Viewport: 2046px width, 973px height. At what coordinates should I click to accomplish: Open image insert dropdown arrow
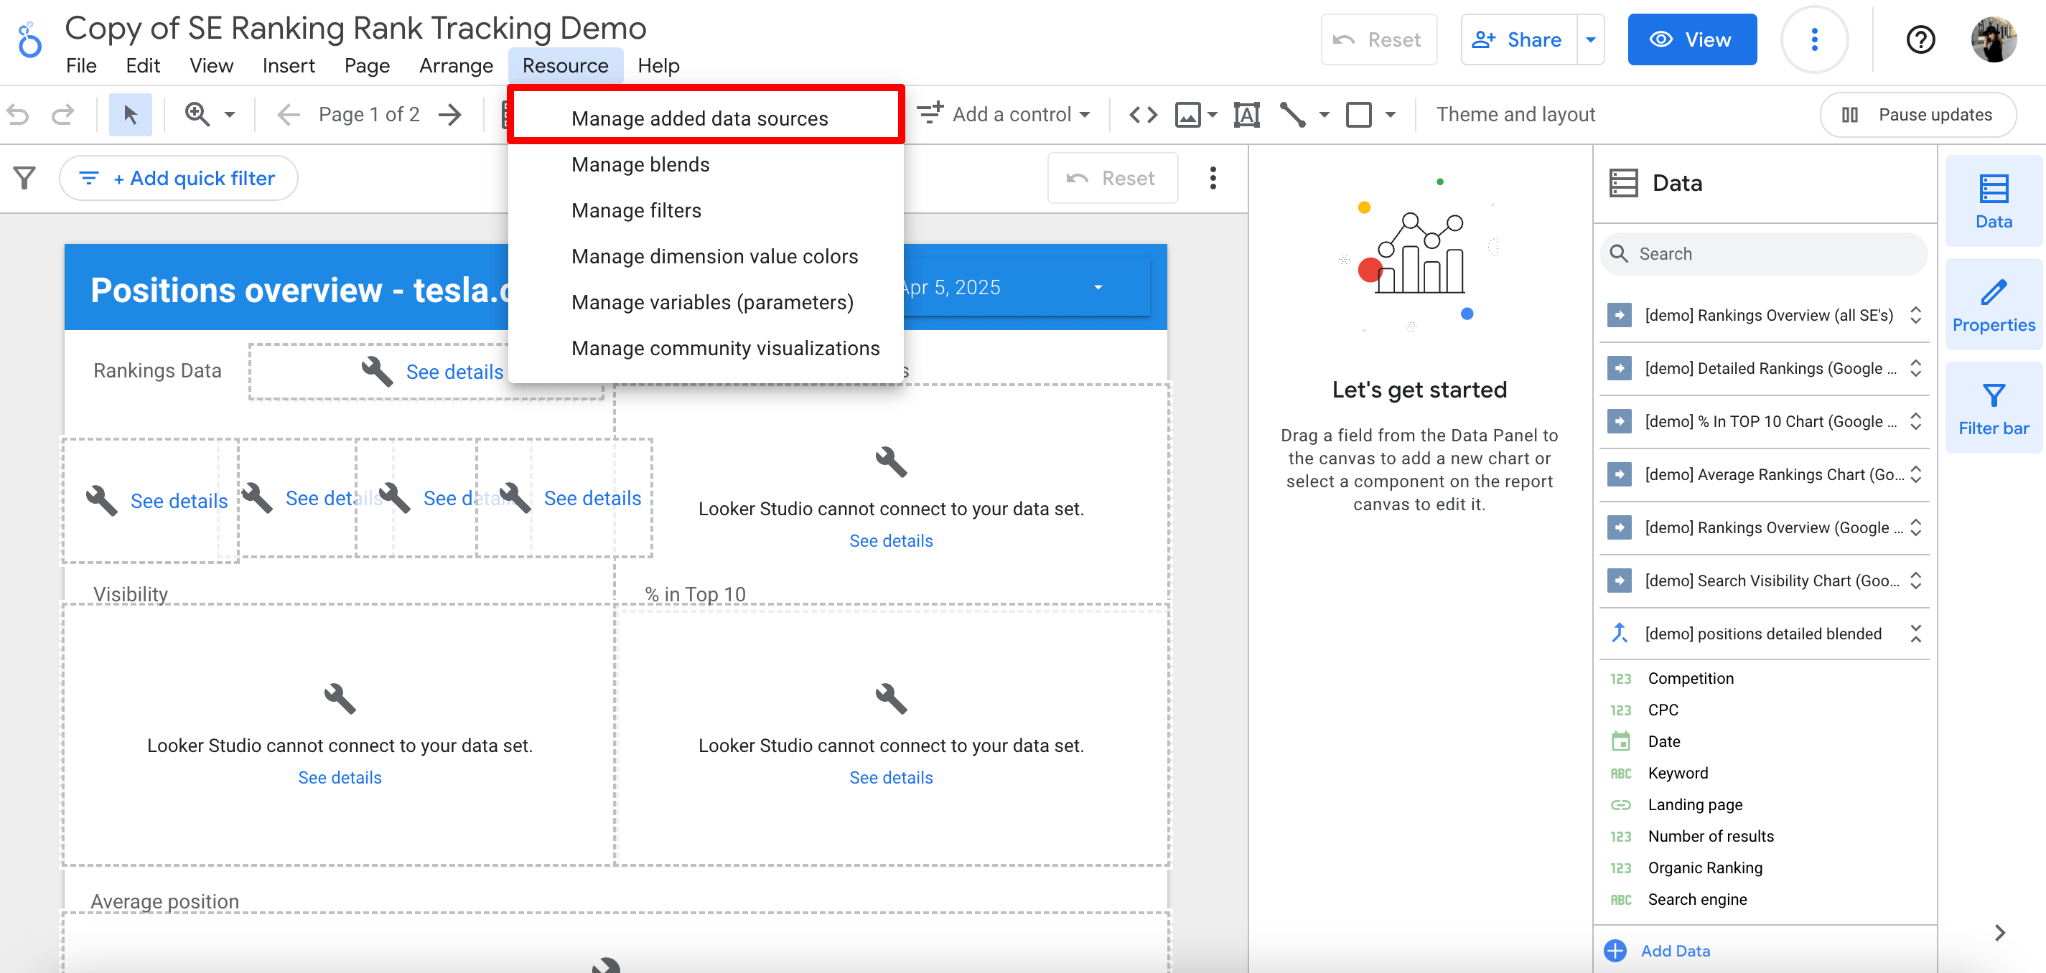point(1211,114)
